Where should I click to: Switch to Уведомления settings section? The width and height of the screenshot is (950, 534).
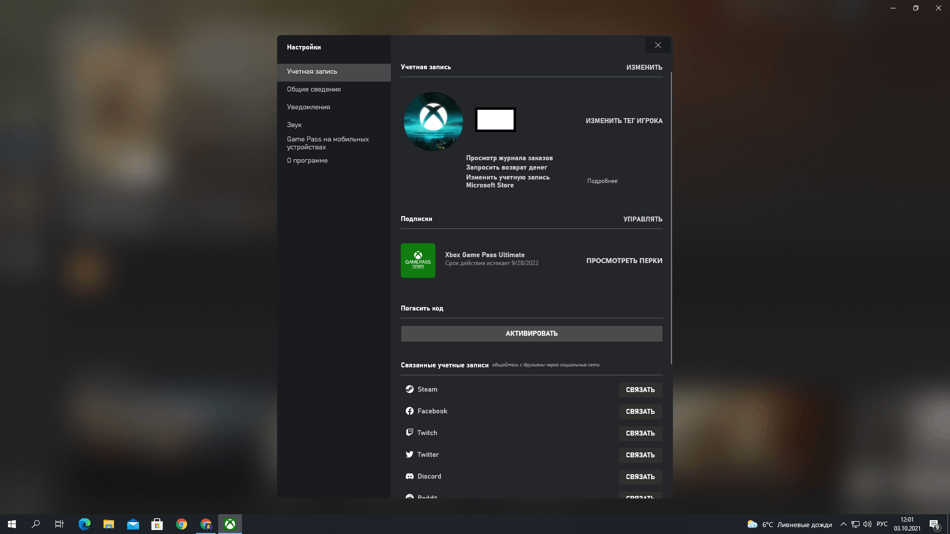[x=308, y=107]
